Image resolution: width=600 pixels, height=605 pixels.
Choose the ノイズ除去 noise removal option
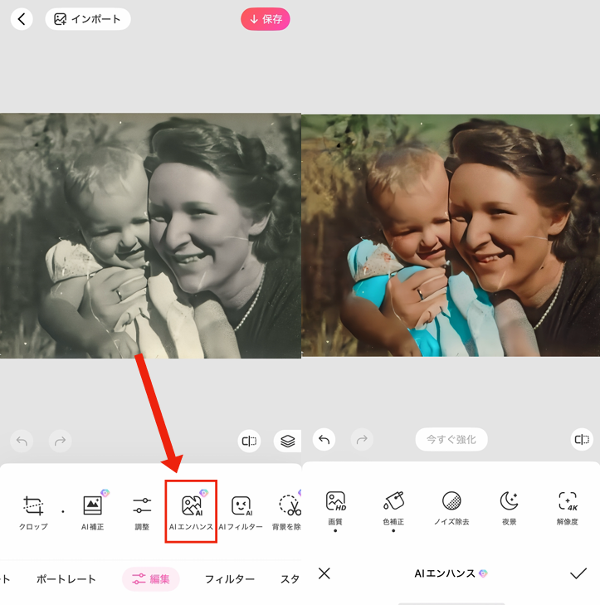[451, 507]
